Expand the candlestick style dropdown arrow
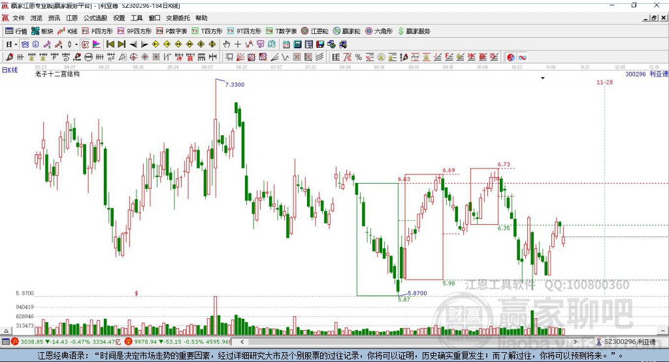 coord(76,44)
